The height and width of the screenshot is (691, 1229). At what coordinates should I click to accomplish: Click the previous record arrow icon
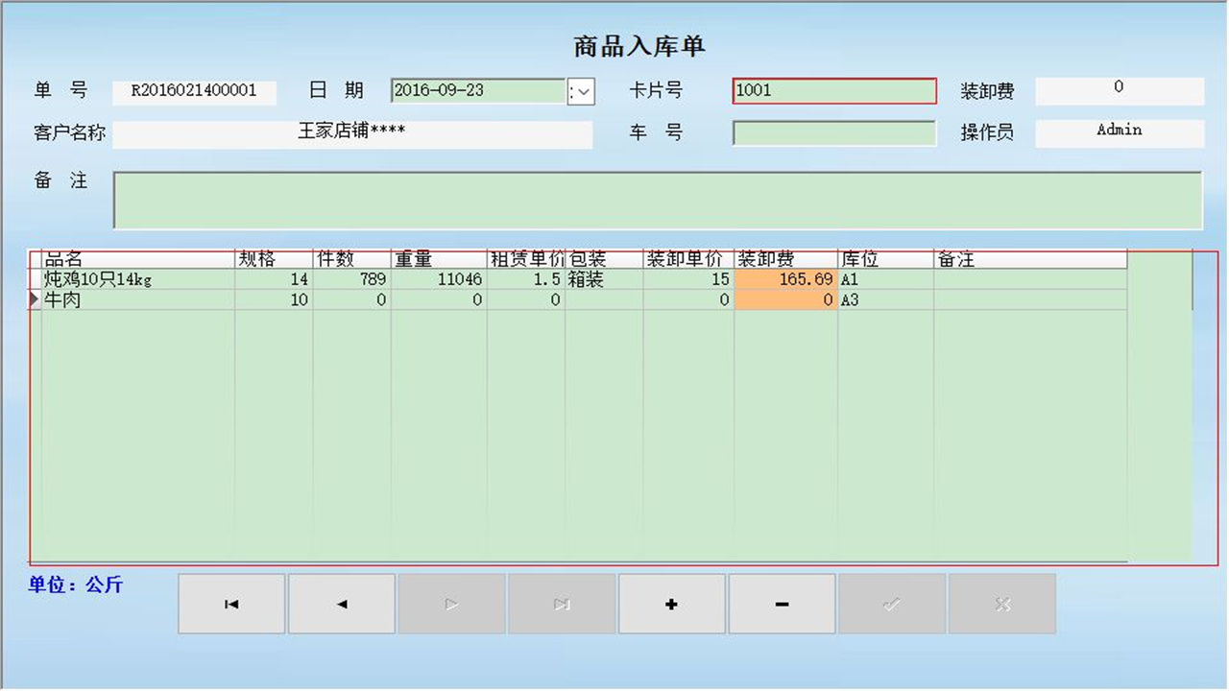click(x=341, y=604)
